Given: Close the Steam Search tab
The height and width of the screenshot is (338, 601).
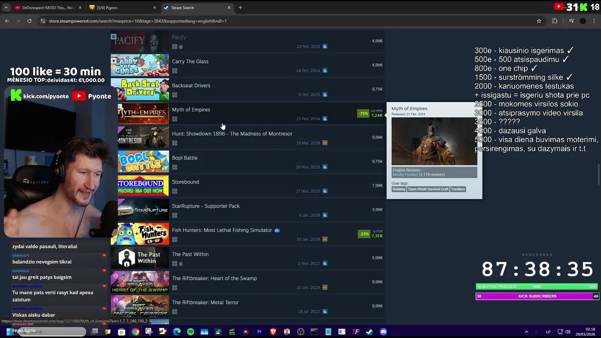Looking at the screenshot, I should [x=229, y=8].
